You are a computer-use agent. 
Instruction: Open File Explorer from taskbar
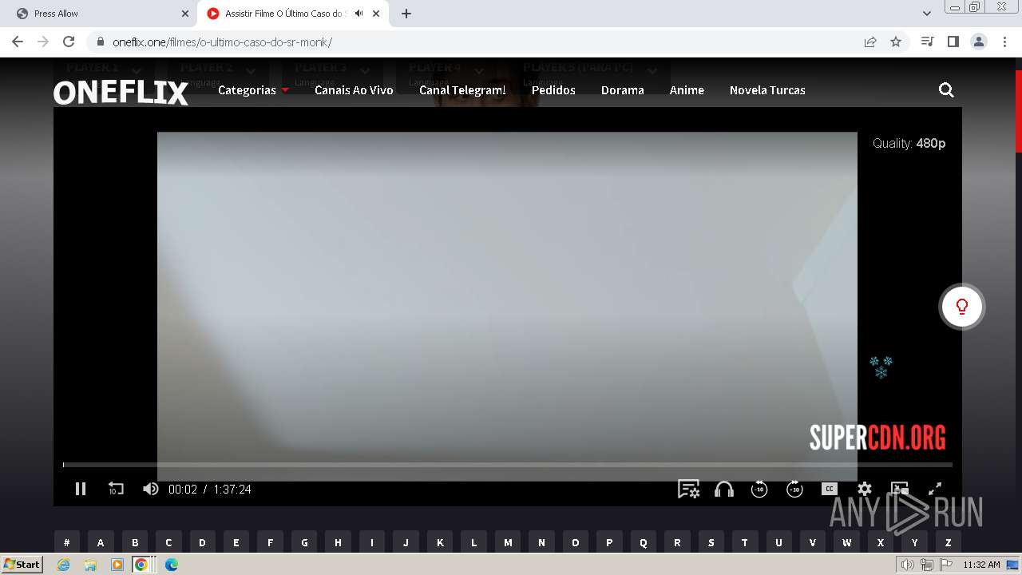tap(90, 565)
